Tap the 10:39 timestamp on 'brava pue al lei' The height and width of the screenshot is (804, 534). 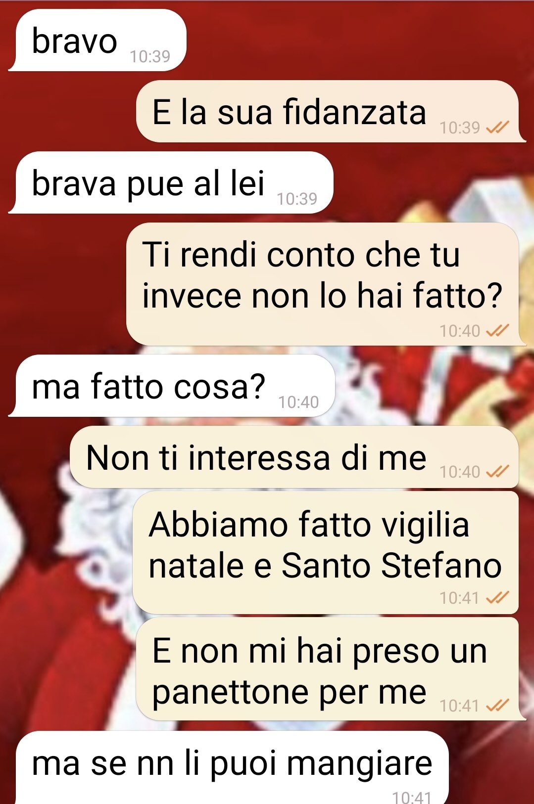click(297, 199)
